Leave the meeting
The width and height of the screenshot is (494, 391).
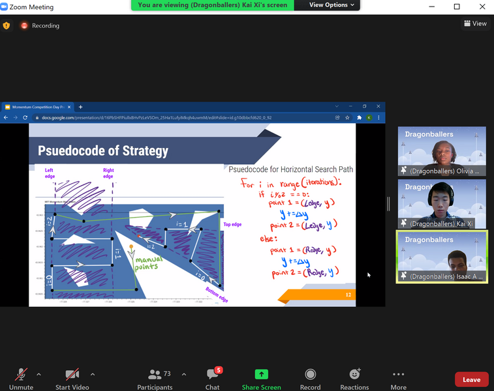tap(471, 379)
